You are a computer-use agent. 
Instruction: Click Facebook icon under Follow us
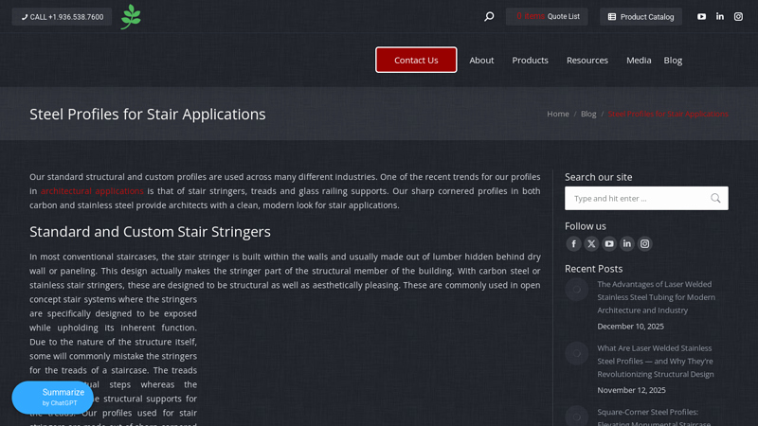pyautogui.click(x=573, y=243)
